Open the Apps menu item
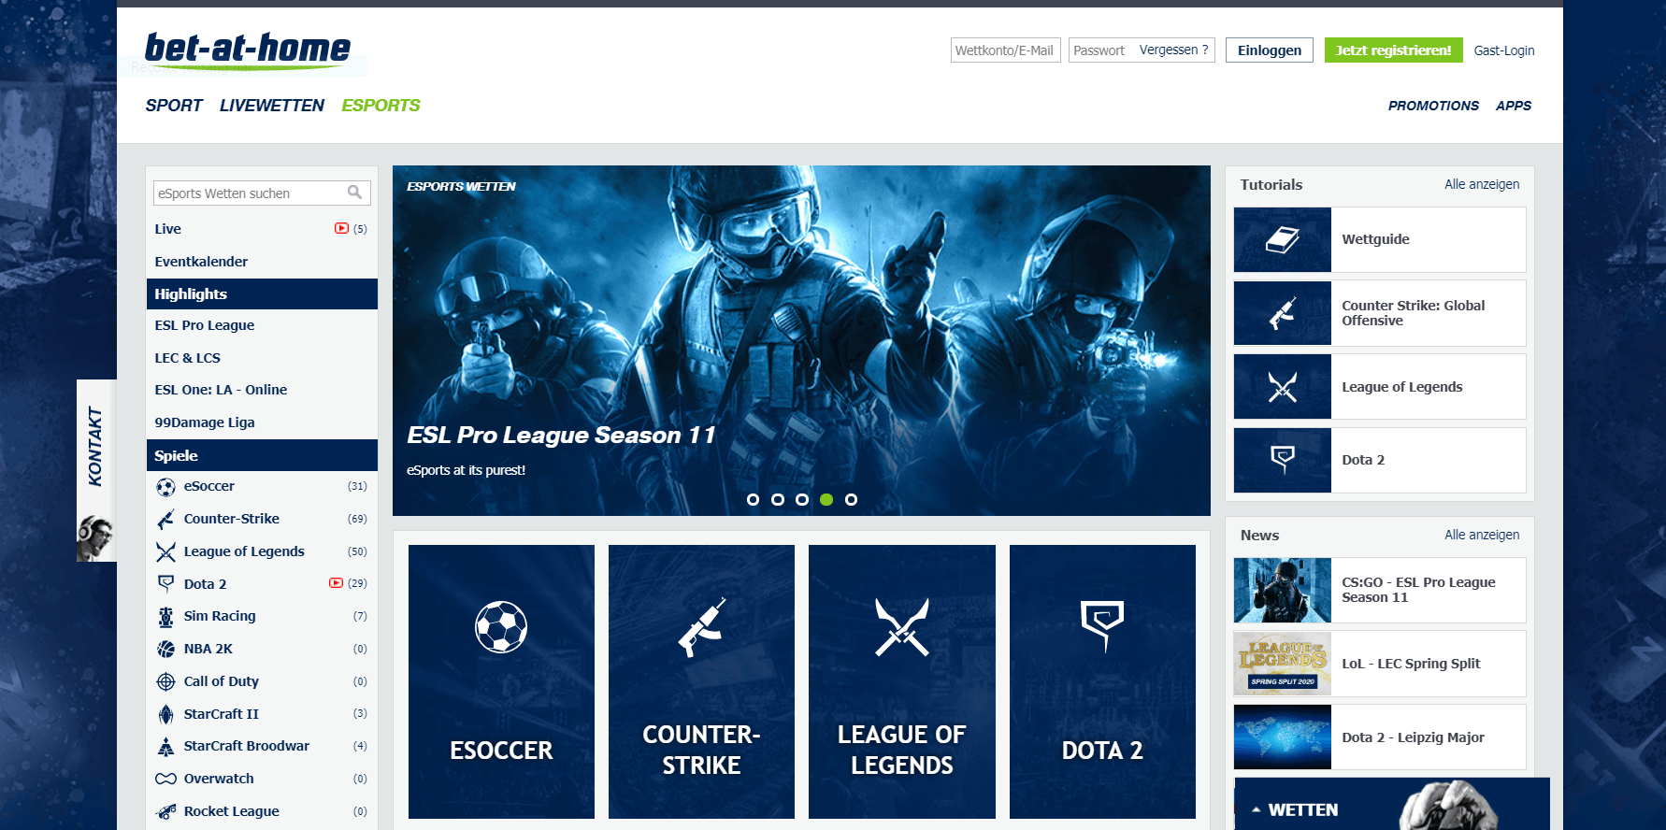This screenshot has width=1666, height=830. 1513,106
